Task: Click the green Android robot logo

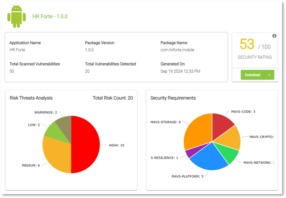Action: pos(16,16)
